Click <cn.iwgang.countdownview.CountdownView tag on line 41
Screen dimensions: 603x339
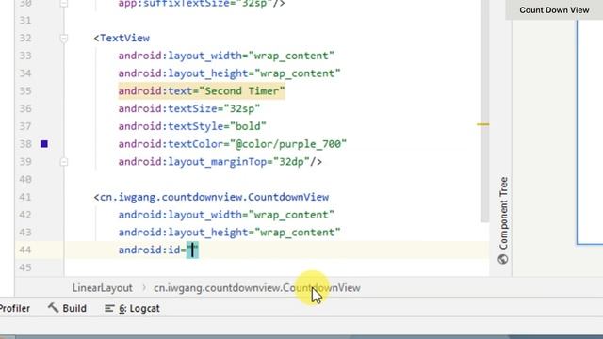pyautogui.click(x=211, y=197)
